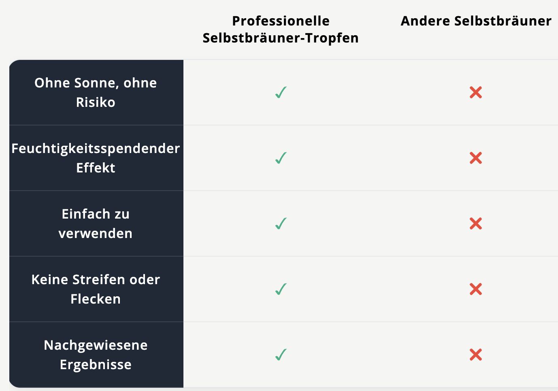Viewport: 558px width, 391px height.
Task: Click the Nachgewiesene Ergebnisse row label
Action: (96, 355)
